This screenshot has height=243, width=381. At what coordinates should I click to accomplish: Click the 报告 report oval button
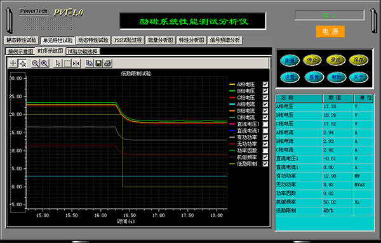(x=314, y=77)
